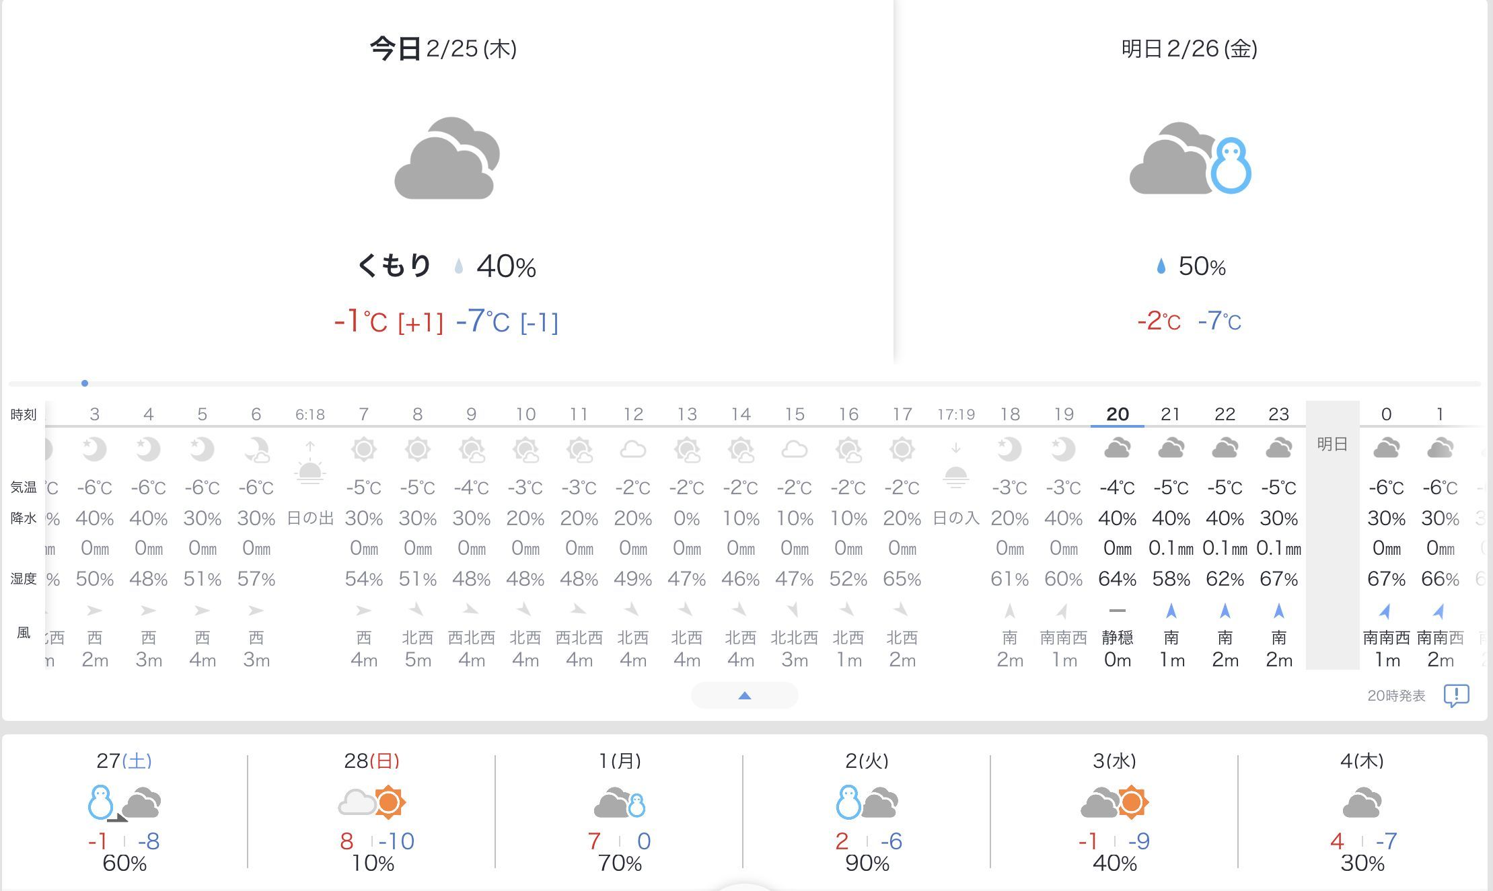Click the report feedback speech bubble icon
Image resolution: width=1493 pixels, height=891 pixels.
tap(1456, 695)
